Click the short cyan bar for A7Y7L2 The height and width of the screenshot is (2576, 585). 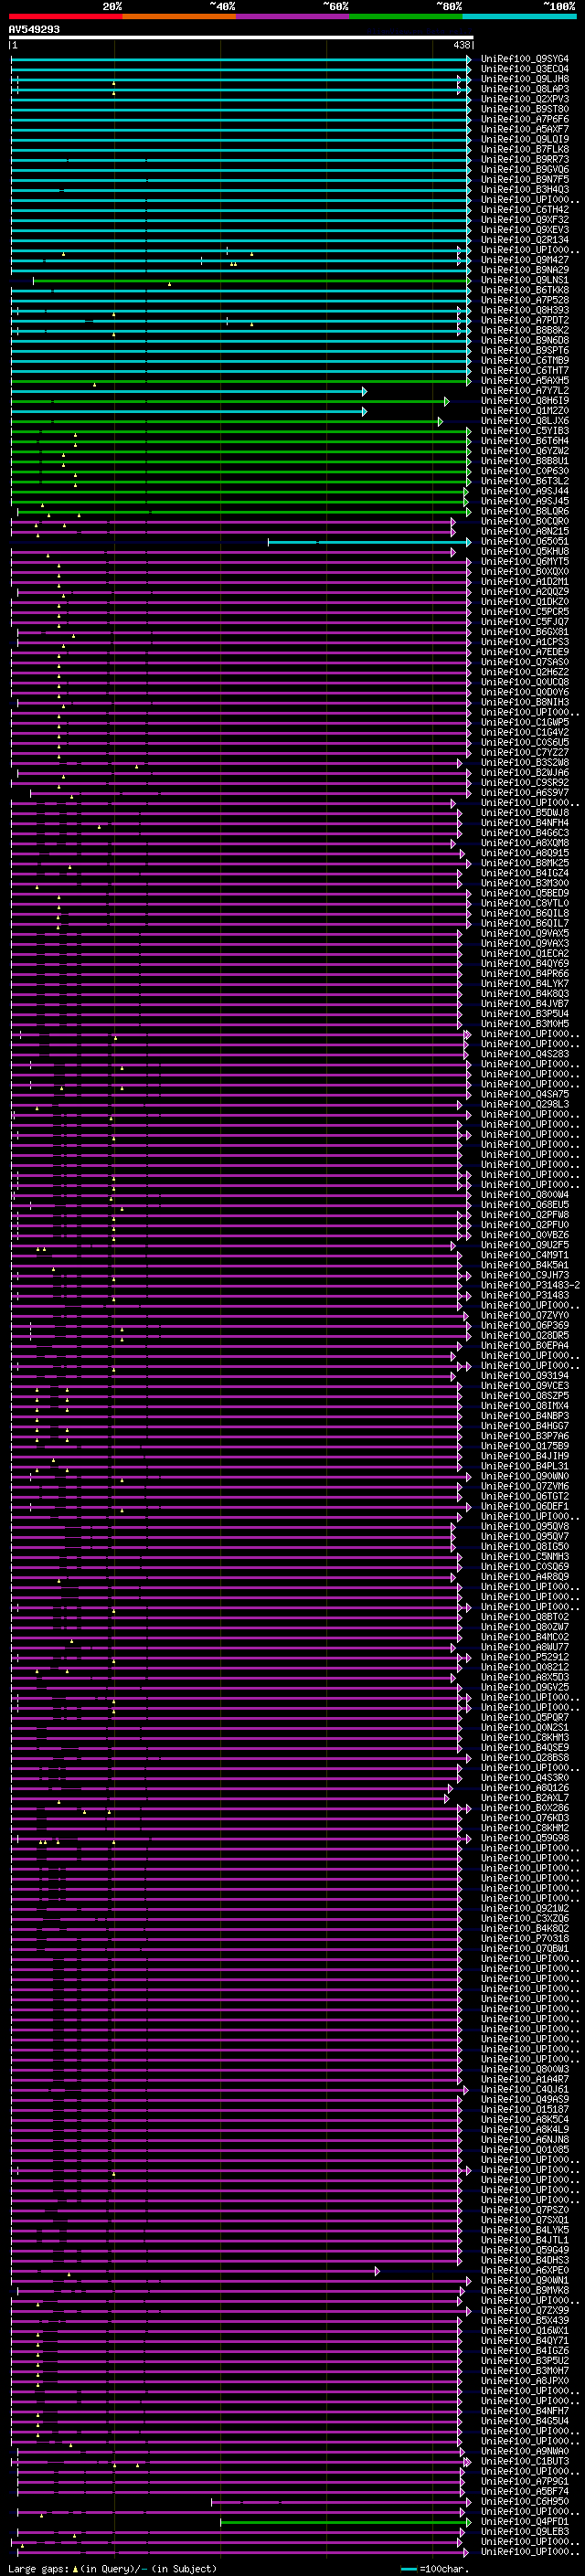pos(189,391)
